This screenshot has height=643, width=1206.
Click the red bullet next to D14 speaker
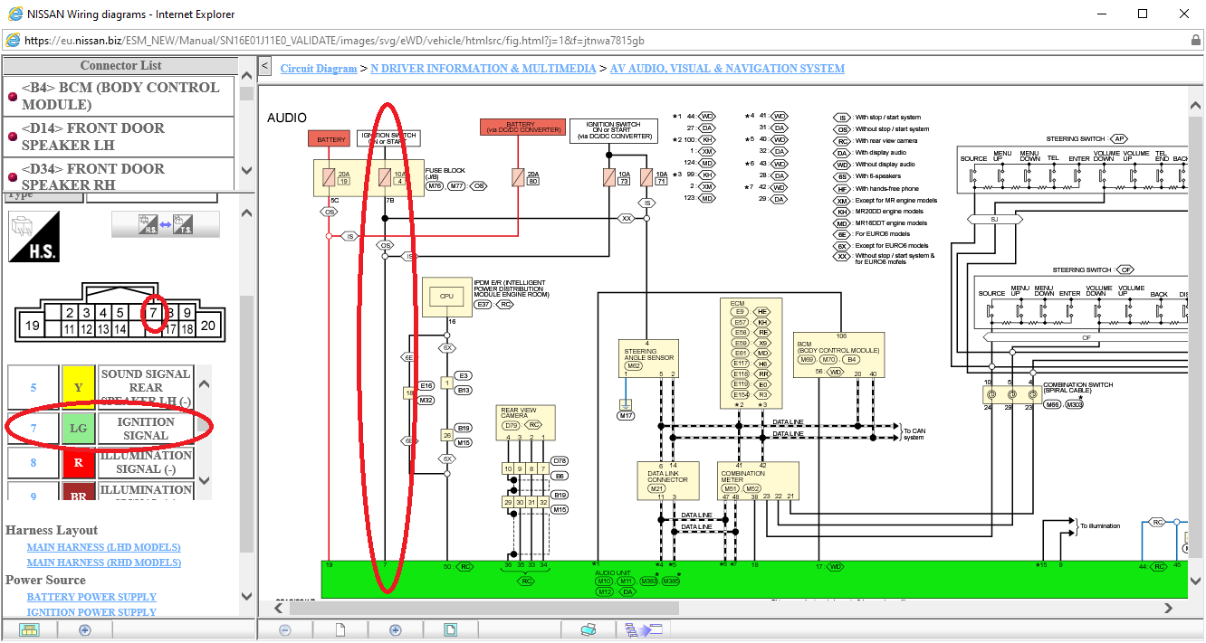pyautogui.click(x=12, y=137)
